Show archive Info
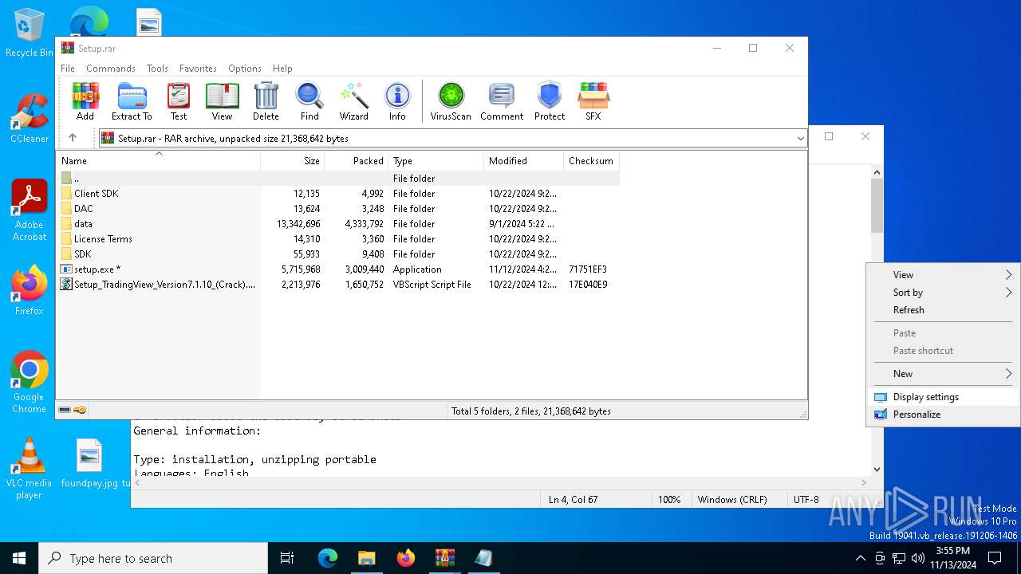Image resolution: width=1021 pixels, height=574 pixels. click(397, 101)
